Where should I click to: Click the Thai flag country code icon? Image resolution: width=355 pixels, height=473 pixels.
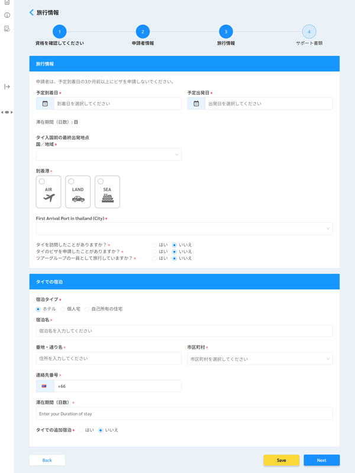point(44,386)
